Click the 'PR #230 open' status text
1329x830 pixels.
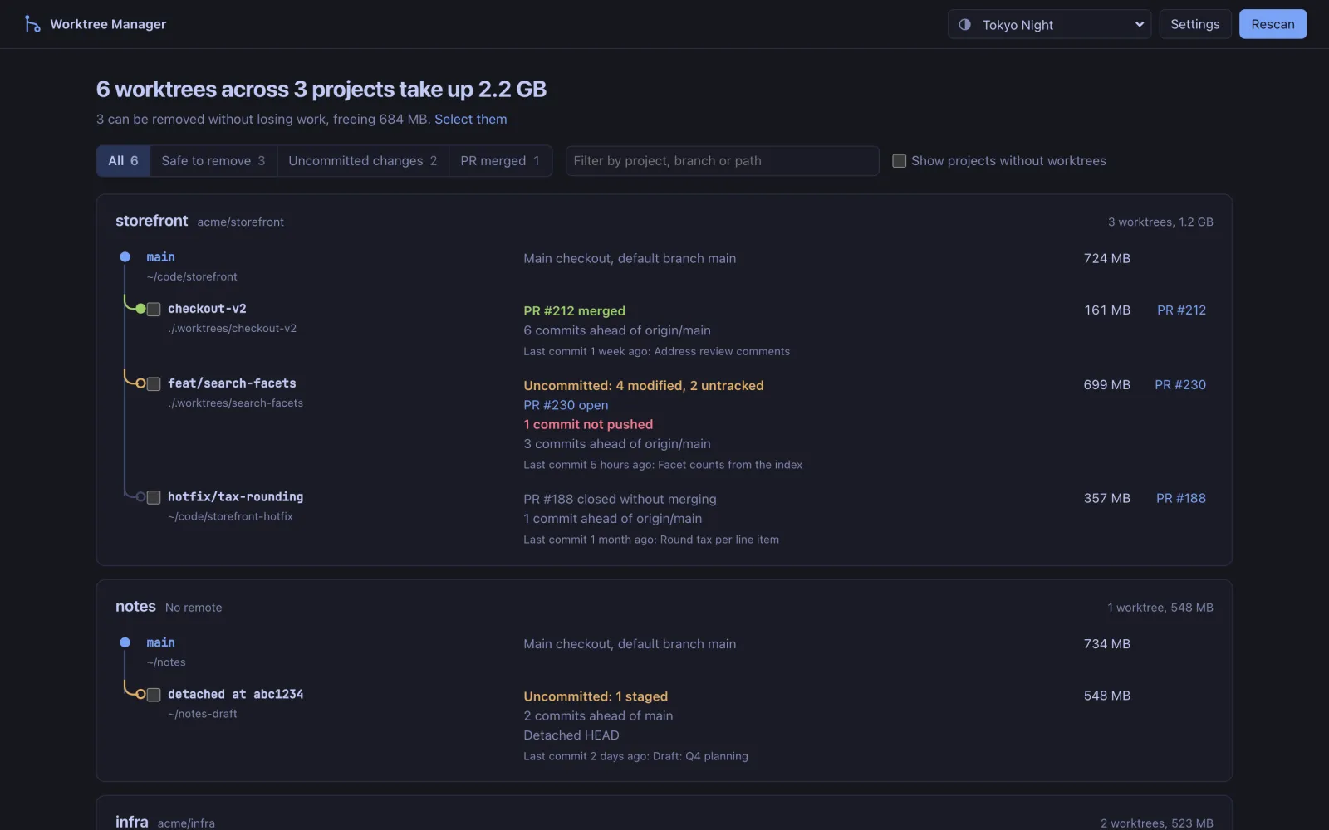(566, 405)
